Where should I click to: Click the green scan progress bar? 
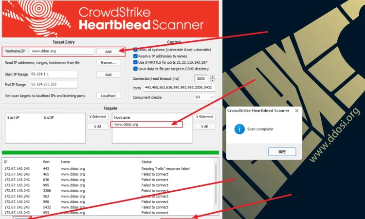pyautogui.click(x=110, y=153)
